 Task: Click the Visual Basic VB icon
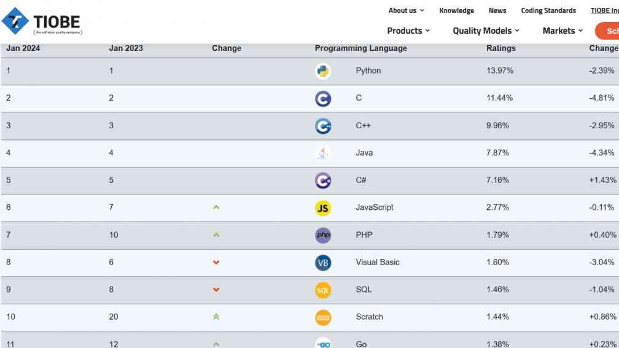[323, 263]
